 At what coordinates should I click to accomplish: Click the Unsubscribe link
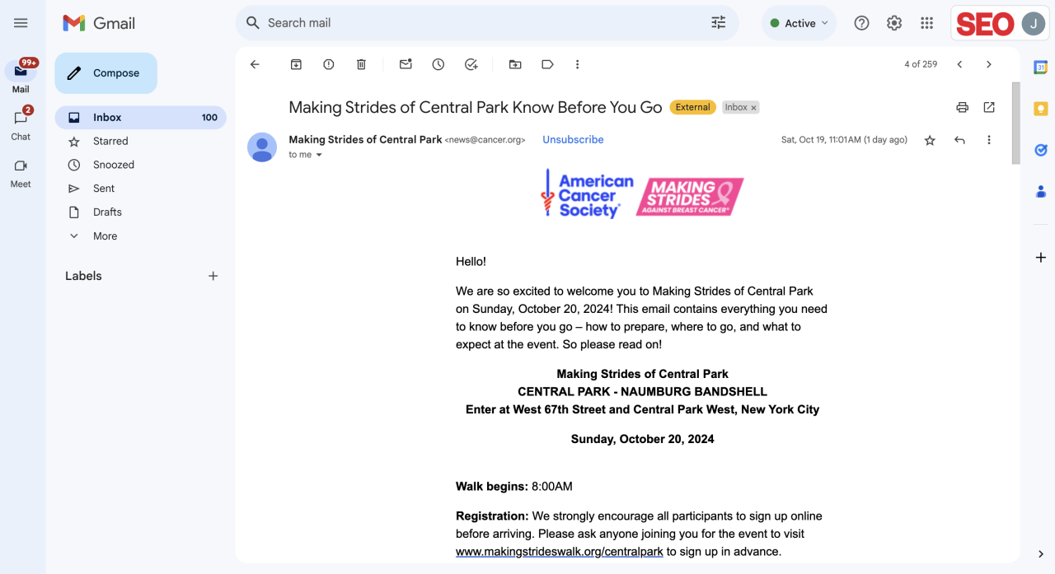click(573, 140)
